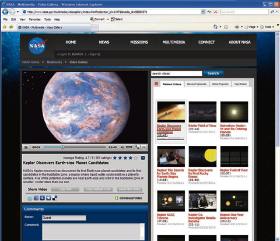Open the Edit menu
Viewport: 280px width, 241px height.
(13, 19)
